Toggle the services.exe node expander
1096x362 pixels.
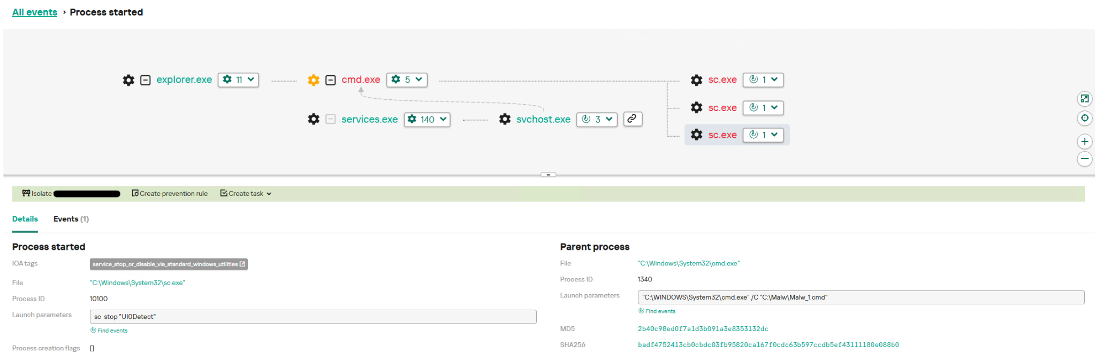pyautogui.click(x=331, y=119)
